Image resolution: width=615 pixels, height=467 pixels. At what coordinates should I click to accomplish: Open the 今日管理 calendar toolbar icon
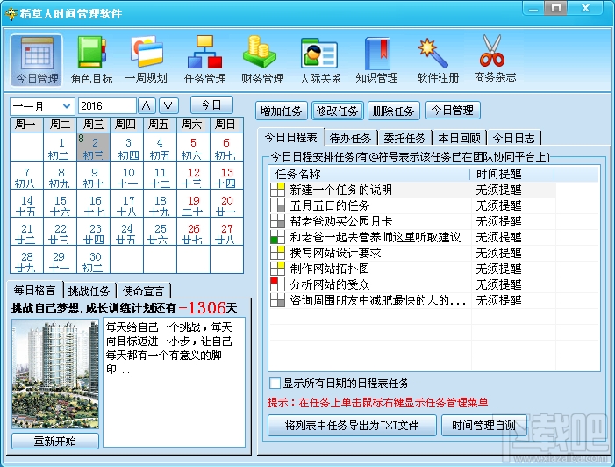(x=37, y=60)
